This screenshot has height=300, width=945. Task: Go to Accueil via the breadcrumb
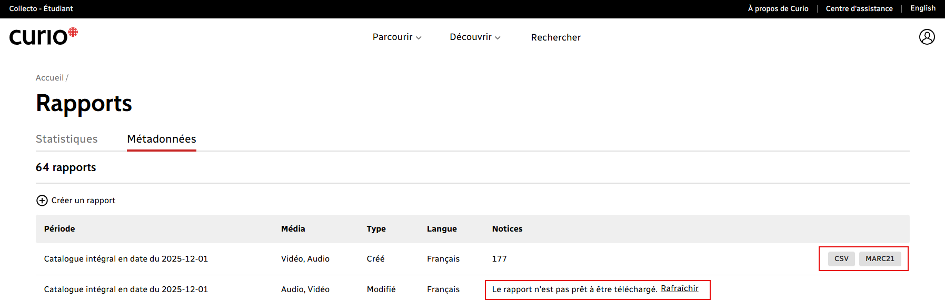pyautogui.click(x=49, y=78)
